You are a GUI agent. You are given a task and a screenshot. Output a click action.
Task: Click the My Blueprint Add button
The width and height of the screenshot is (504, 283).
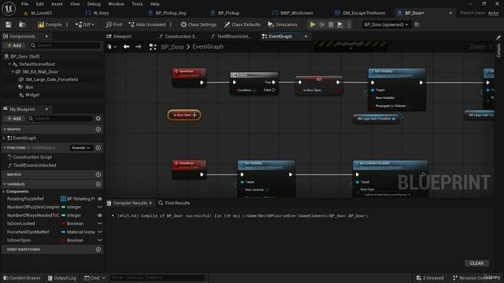pos(14,119)
